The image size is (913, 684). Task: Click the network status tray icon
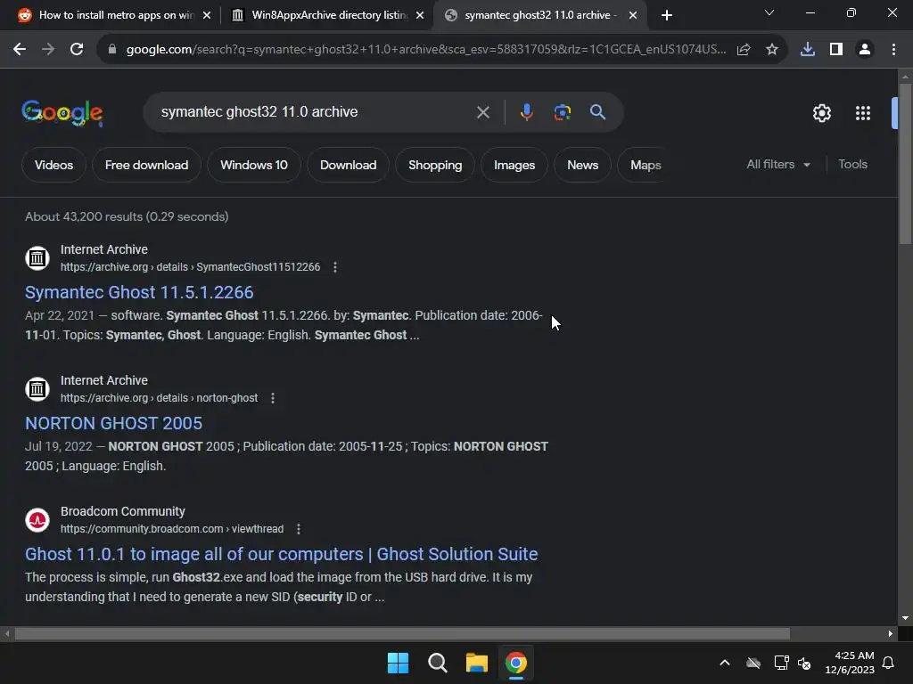click(781, 663)
